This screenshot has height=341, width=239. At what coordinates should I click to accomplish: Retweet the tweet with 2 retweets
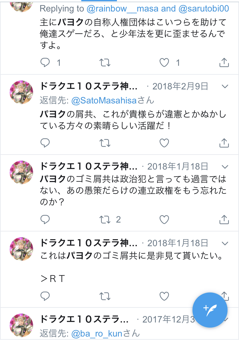[x=105, y=220]
